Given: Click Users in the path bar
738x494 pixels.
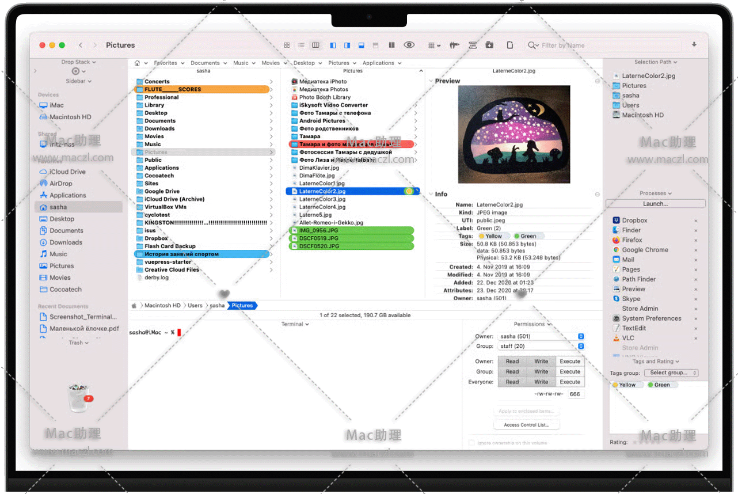Looking at the screenshot, I should [x=195, y=306].
